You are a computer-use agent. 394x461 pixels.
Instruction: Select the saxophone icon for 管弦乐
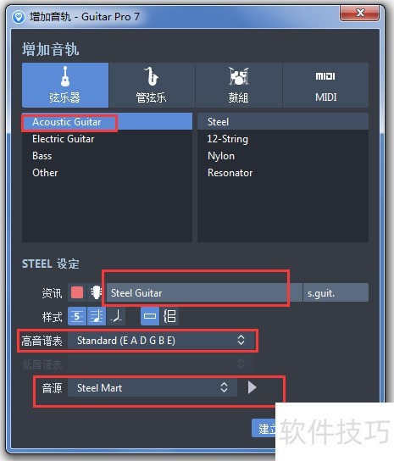(151, 76)
